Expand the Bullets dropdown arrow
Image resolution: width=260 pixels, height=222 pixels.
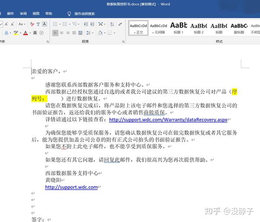[60, 25]
